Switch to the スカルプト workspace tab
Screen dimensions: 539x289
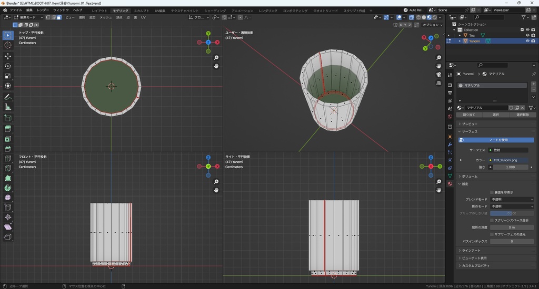pos(141,11)
